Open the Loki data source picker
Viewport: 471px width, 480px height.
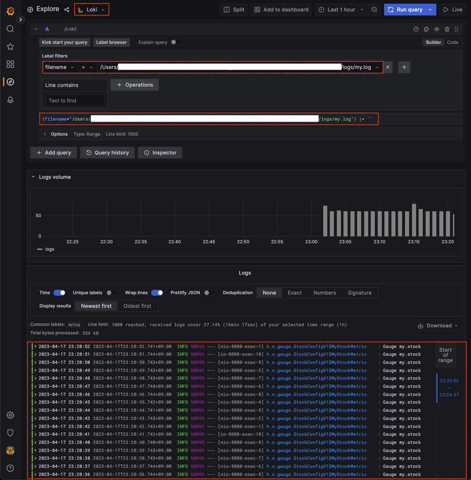(x=91, y=10)
